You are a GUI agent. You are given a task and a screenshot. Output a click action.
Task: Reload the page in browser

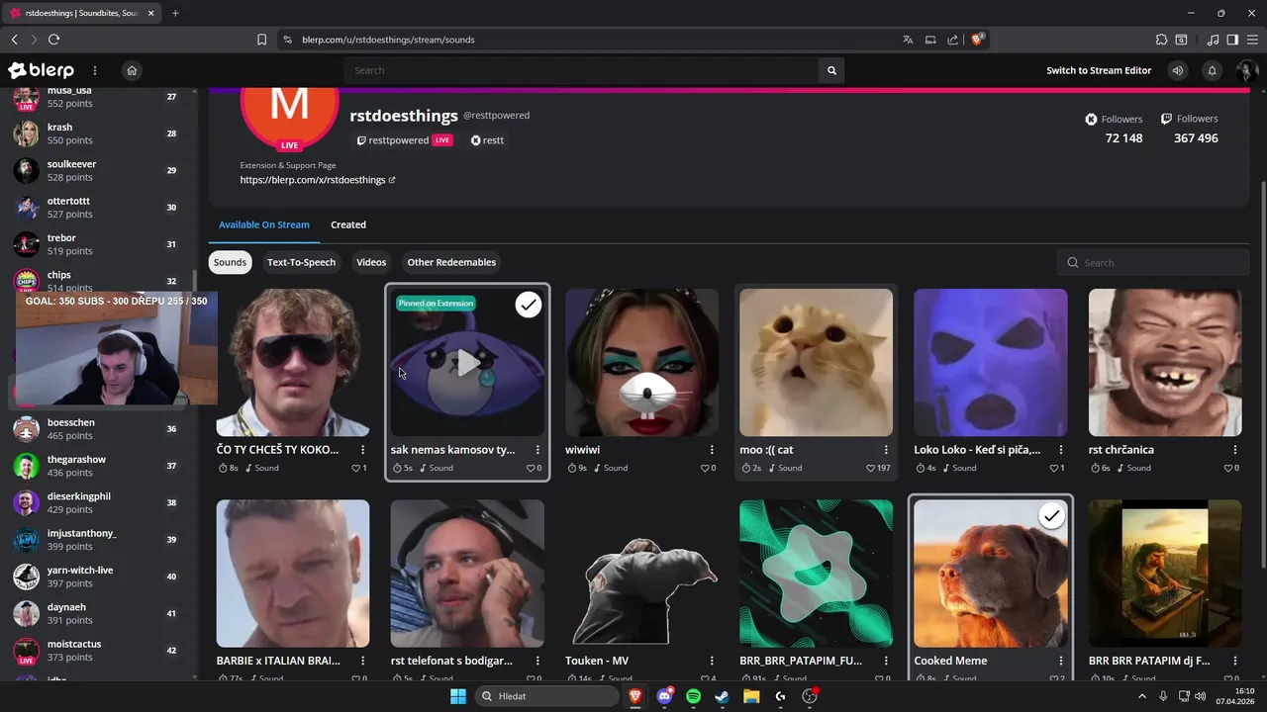coord(53,40)
